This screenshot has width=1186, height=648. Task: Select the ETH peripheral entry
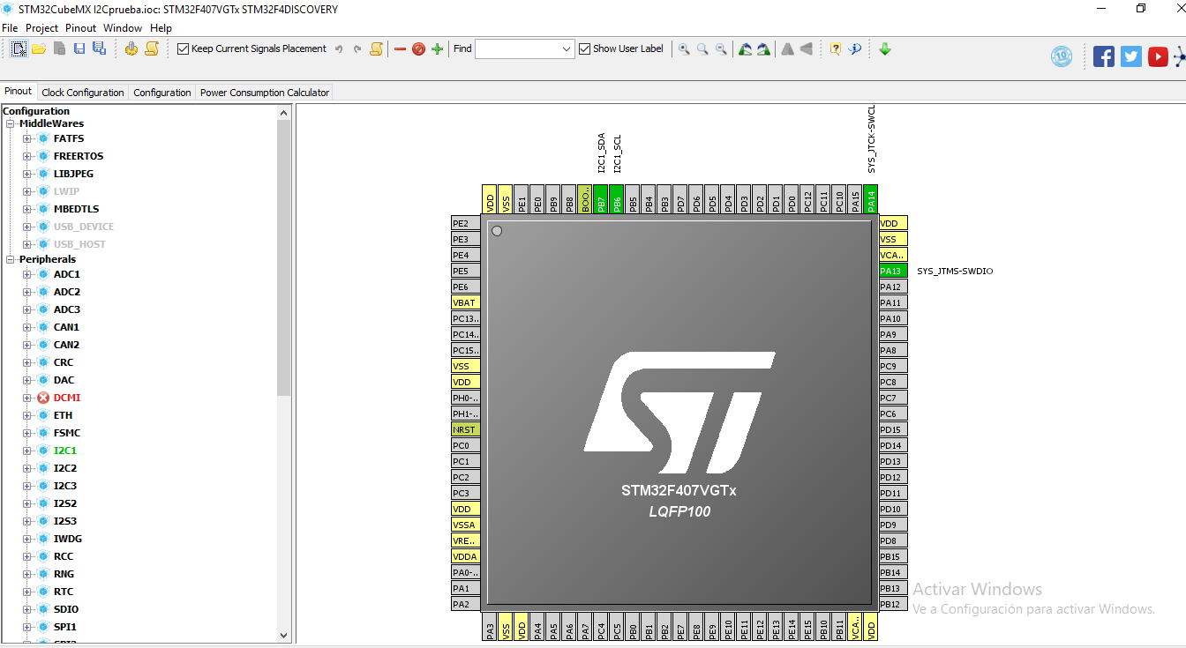pyautogui.click(x=63, y=415)
